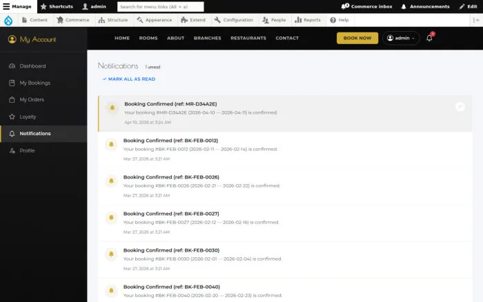Open the Extend admin menu
The height and width of the screenshot is (302, 483).
193,20
